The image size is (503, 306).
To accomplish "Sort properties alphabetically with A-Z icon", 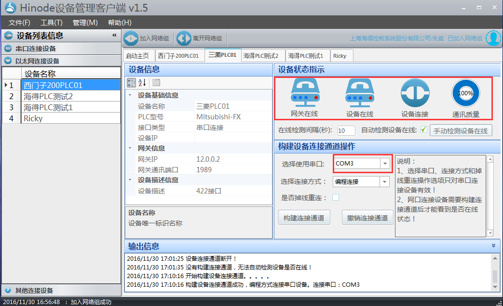I will pyautogui.click(x=142, y=83).
